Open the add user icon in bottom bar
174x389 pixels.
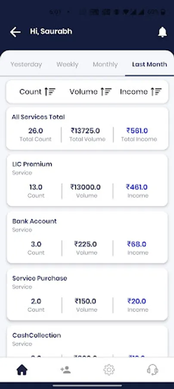[x=65, y=370]
